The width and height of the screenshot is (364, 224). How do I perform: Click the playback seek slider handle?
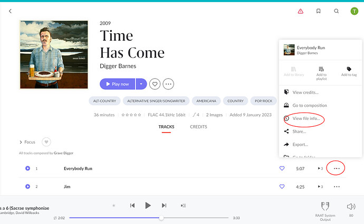(x=161, y=218)
